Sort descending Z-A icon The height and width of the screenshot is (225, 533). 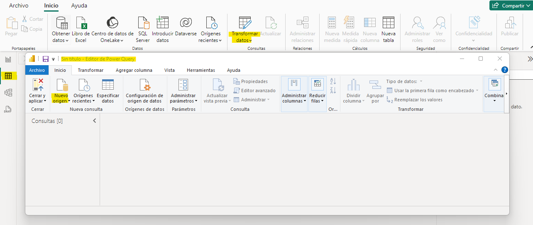point(333,90)
